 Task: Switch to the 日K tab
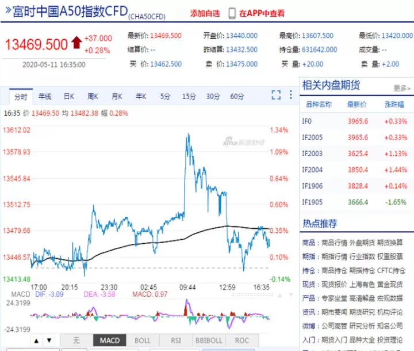69,96
